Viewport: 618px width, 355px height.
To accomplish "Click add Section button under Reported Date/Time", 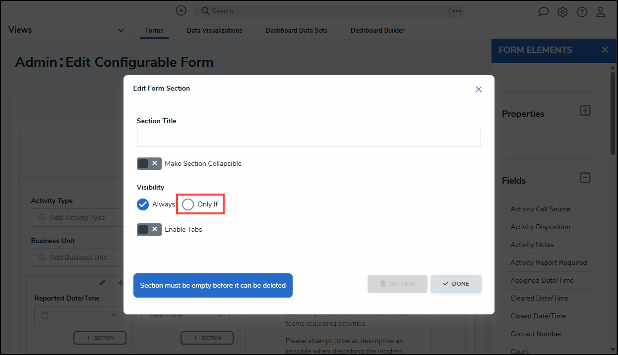I will tap(100, 338).
